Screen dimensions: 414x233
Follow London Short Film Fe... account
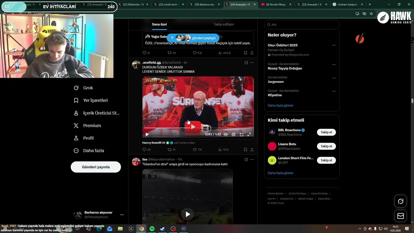(326, 160)
